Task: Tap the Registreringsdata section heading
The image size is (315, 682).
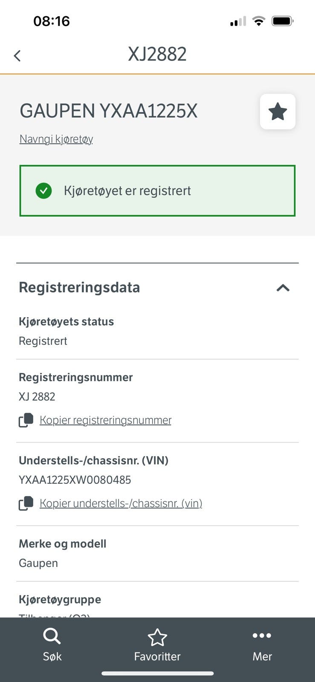Action: (x=79, y=287)
